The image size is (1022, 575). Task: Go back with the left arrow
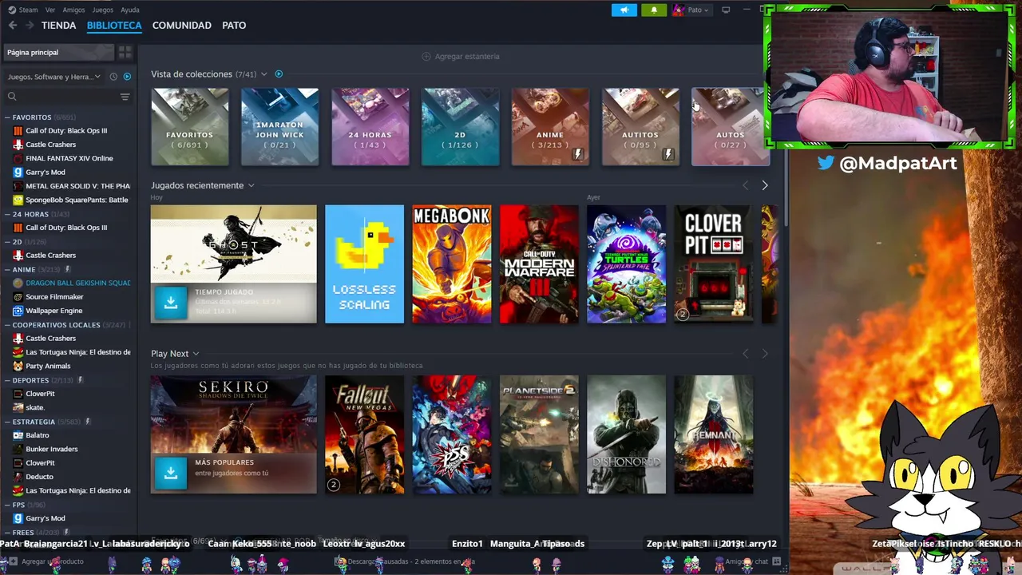pos(13,26)
